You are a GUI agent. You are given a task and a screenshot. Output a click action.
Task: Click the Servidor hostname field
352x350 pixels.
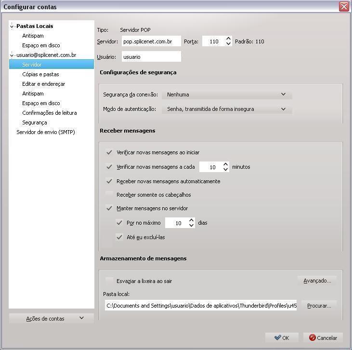[x=151, y=41]
